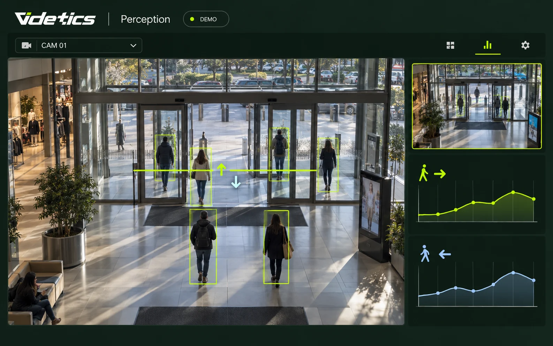Click the DEMO status badge
Screen dimensions: 553x346
click(206, 19)
